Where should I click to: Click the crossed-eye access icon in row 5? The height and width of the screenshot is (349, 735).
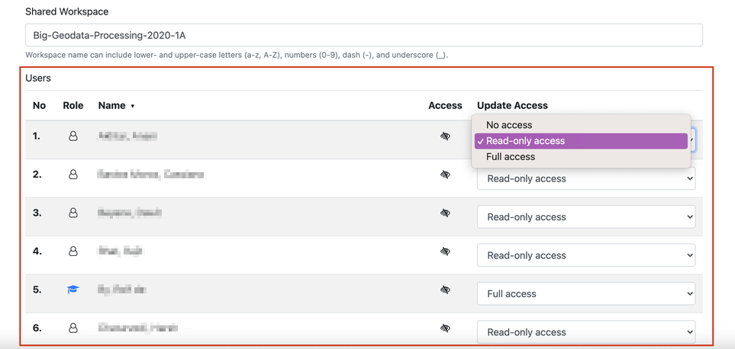click(x=445, y=290)
